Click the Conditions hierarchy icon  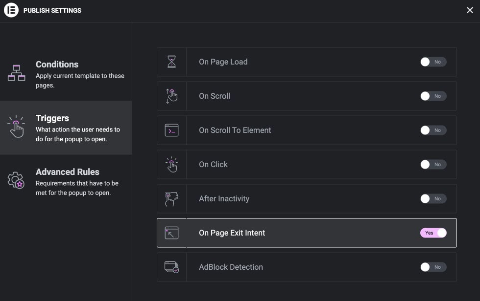point(17,73)
